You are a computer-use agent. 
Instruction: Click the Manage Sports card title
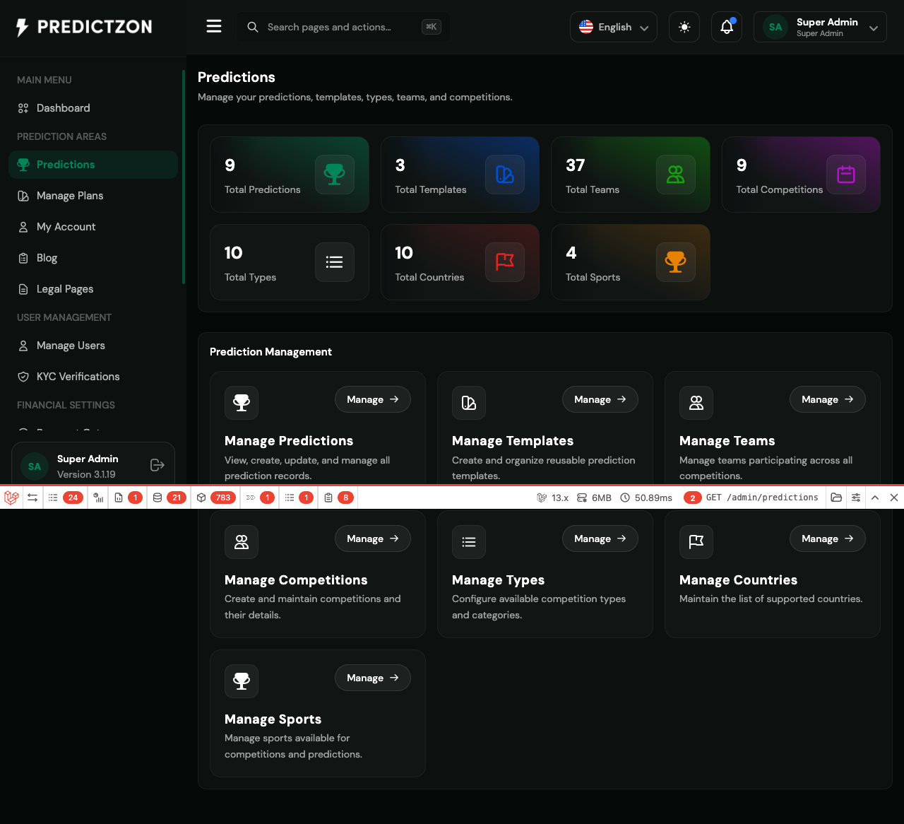273,719
